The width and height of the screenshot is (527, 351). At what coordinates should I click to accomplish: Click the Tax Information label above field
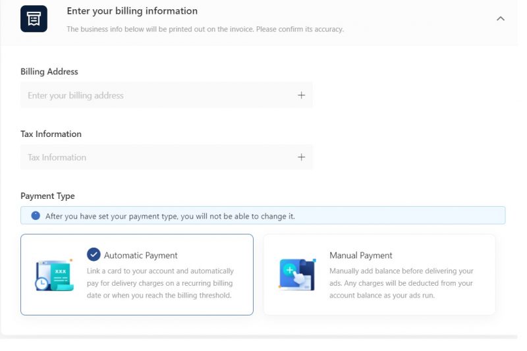pyautogui.click(x=51, y=134)
